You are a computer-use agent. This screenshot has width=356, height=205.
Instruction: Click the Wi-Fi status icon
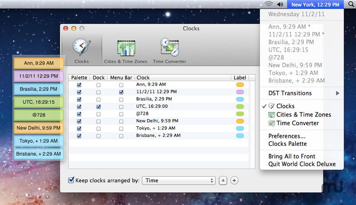point(269,4)
